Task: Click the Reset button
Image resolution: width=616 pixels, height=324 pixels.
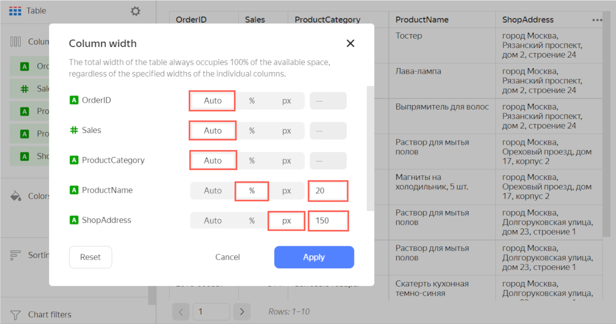Action: (x=91, y=257)
